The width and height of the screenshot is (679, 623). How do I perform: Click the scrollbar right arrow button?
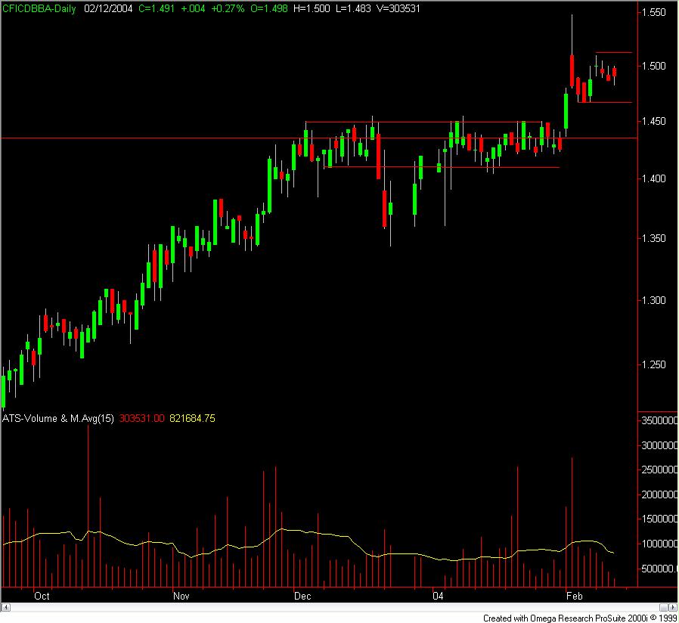pyautogui.click(x=672, y=607)
